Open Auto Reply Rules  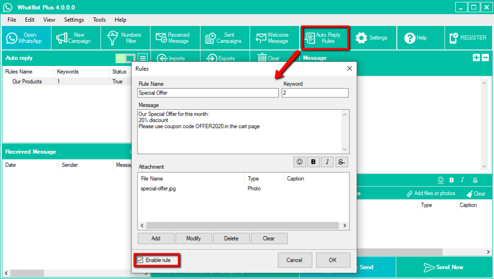(x=324, y=38)
